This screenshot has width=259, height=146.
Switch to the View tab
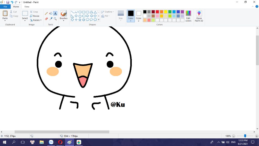coord(27,7)
